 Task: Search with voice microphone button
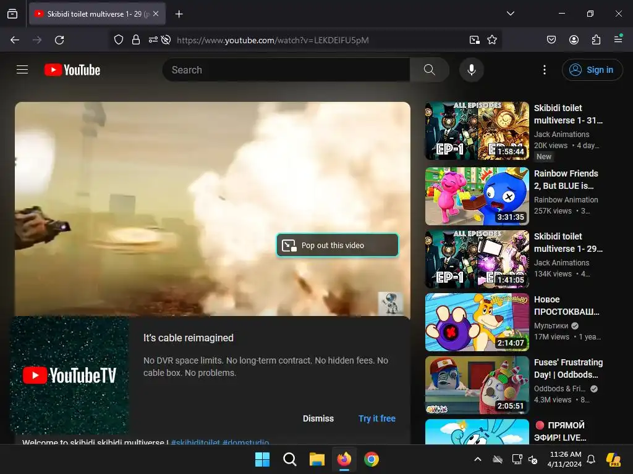point(471,70)
